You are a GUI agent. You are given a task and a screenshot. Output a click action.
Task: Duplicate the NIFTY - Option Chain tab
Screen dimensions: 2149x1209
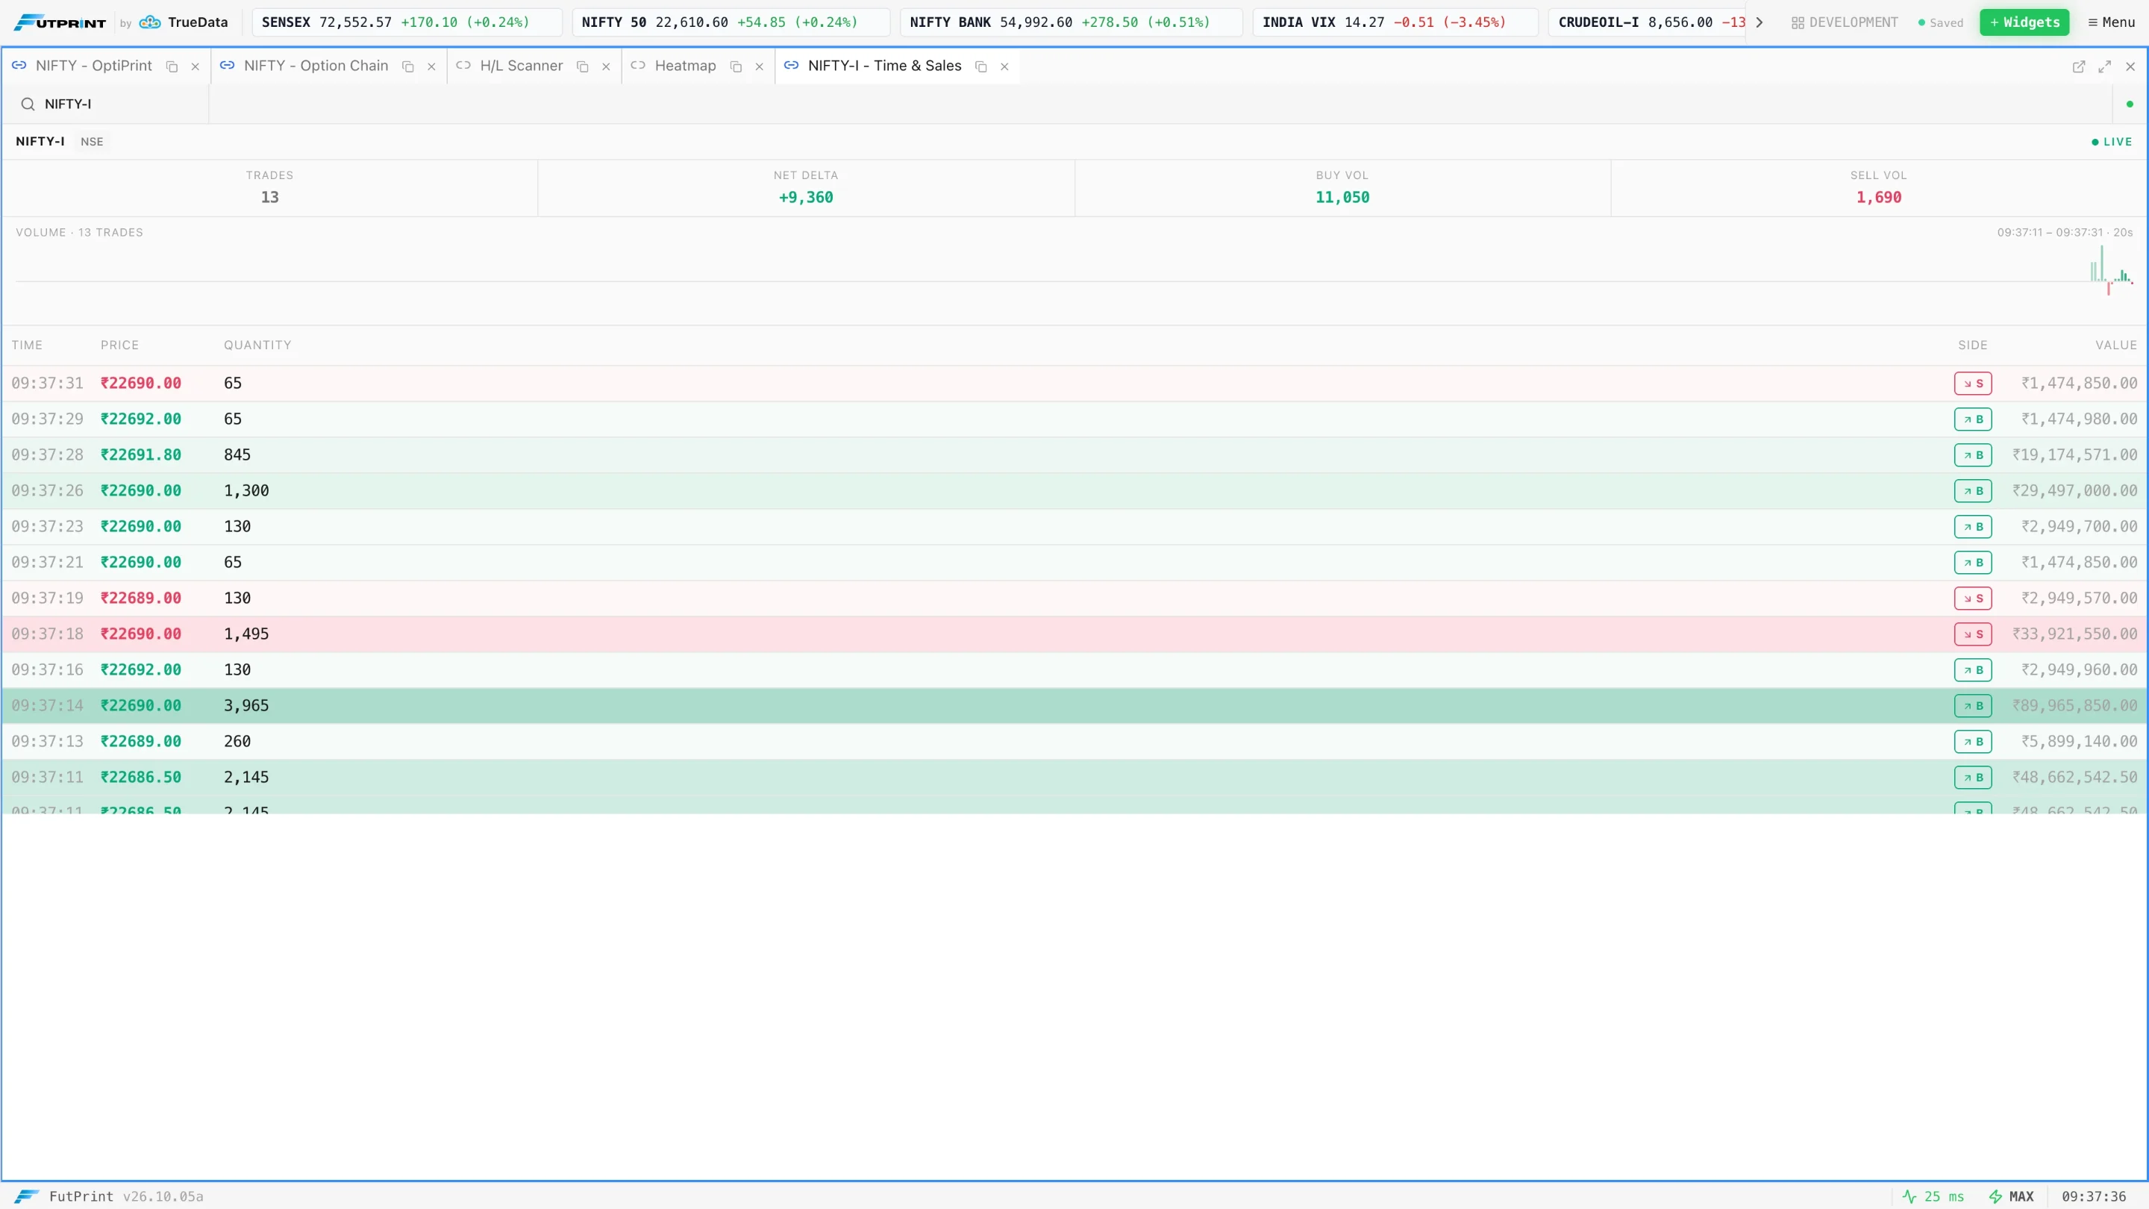pyautogui.click(x=408, y=66)
